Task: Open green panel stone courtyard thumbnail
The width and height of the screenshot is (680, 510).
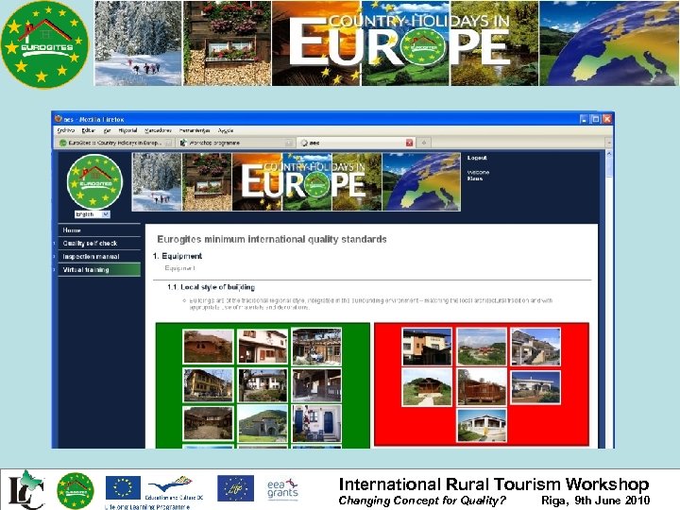Action: pyautogui.click(x=208, y=423)
